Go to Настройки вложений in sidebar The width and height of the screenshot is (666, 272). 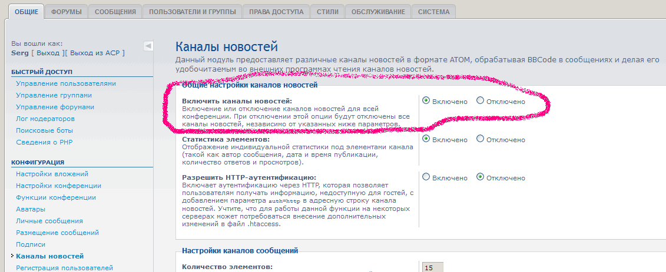coord(52,174)
